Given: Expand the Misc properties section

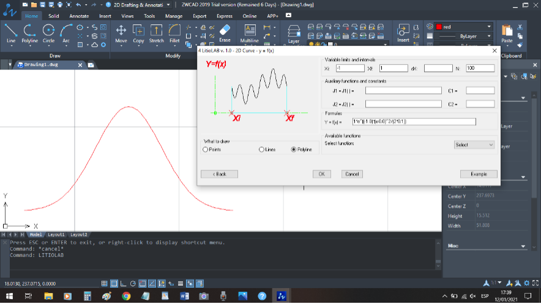Looking at the screenshot, I should pyautogui.click(x=523, y=246).
